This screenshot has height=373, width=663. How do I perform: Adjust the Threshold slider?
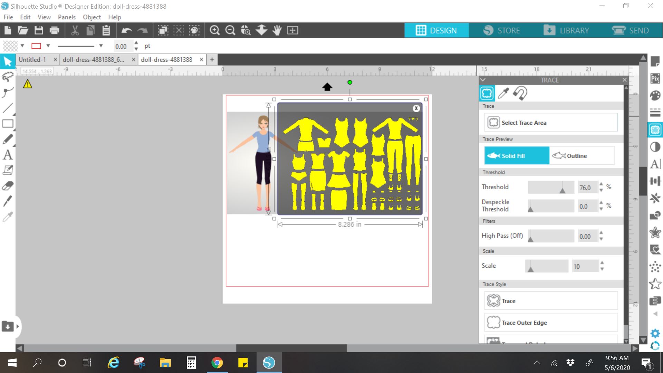point(551,187)
